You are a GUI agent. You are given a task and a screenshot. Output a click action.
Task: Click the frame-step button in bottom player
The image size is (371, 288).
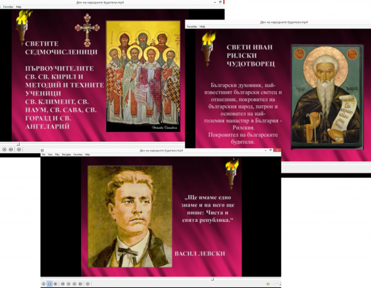pyautogui.click(x=88, y=284)
